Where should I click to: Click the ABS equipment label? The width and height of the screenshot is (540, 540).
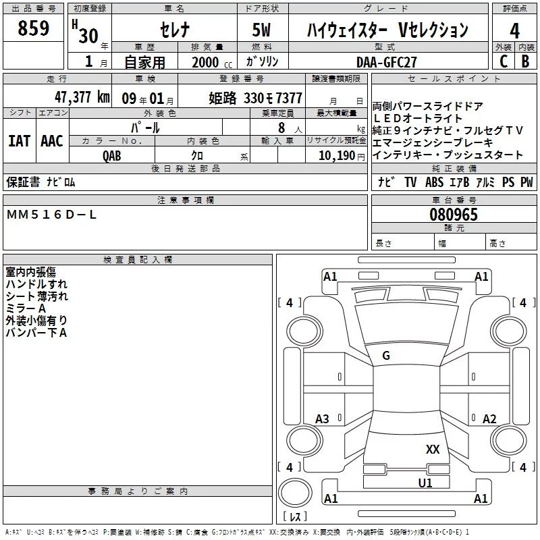pos(434,182)
